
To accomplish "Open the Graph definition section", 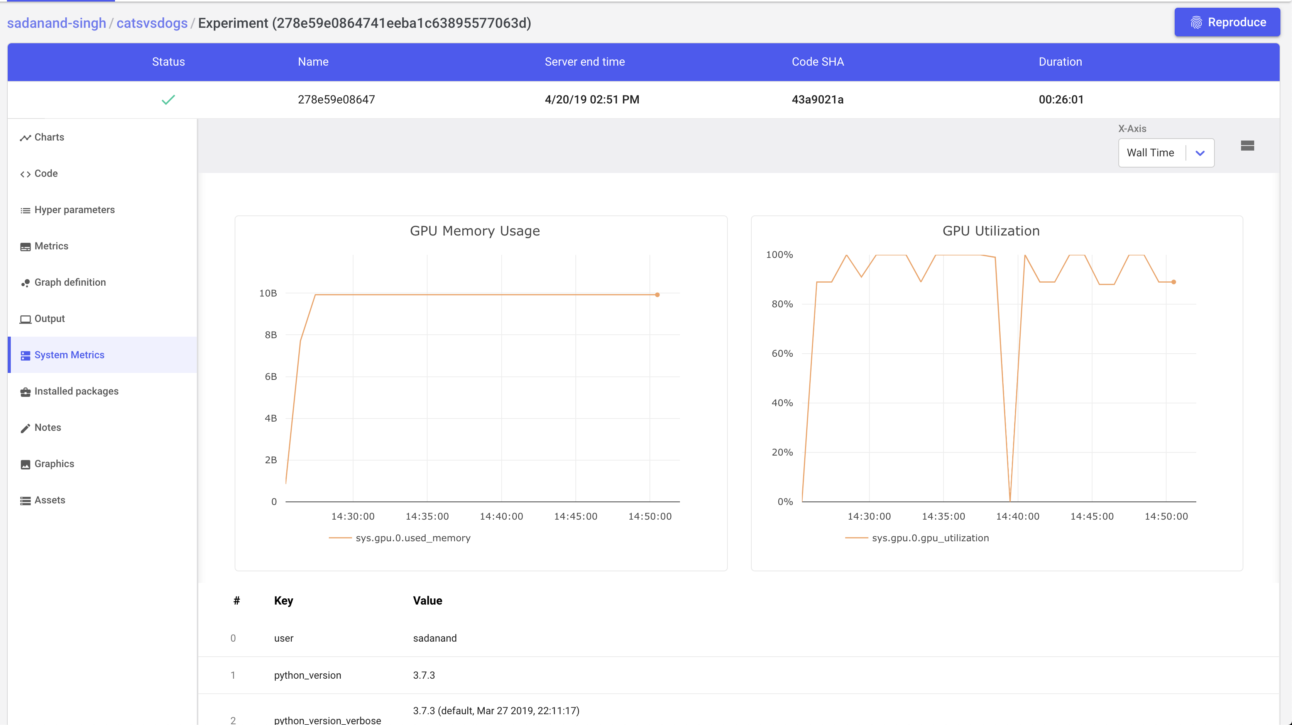I will click(x=103, y=282).
